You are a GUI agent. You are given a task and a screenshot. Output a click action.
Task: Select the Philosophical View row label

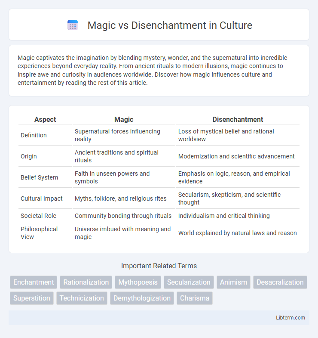39,233
